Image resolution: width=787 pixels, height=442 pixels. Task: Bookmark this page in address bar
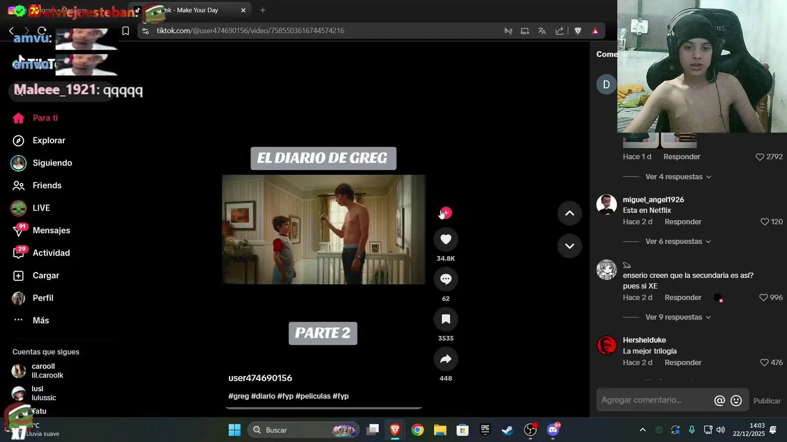(x=125, y=31)
